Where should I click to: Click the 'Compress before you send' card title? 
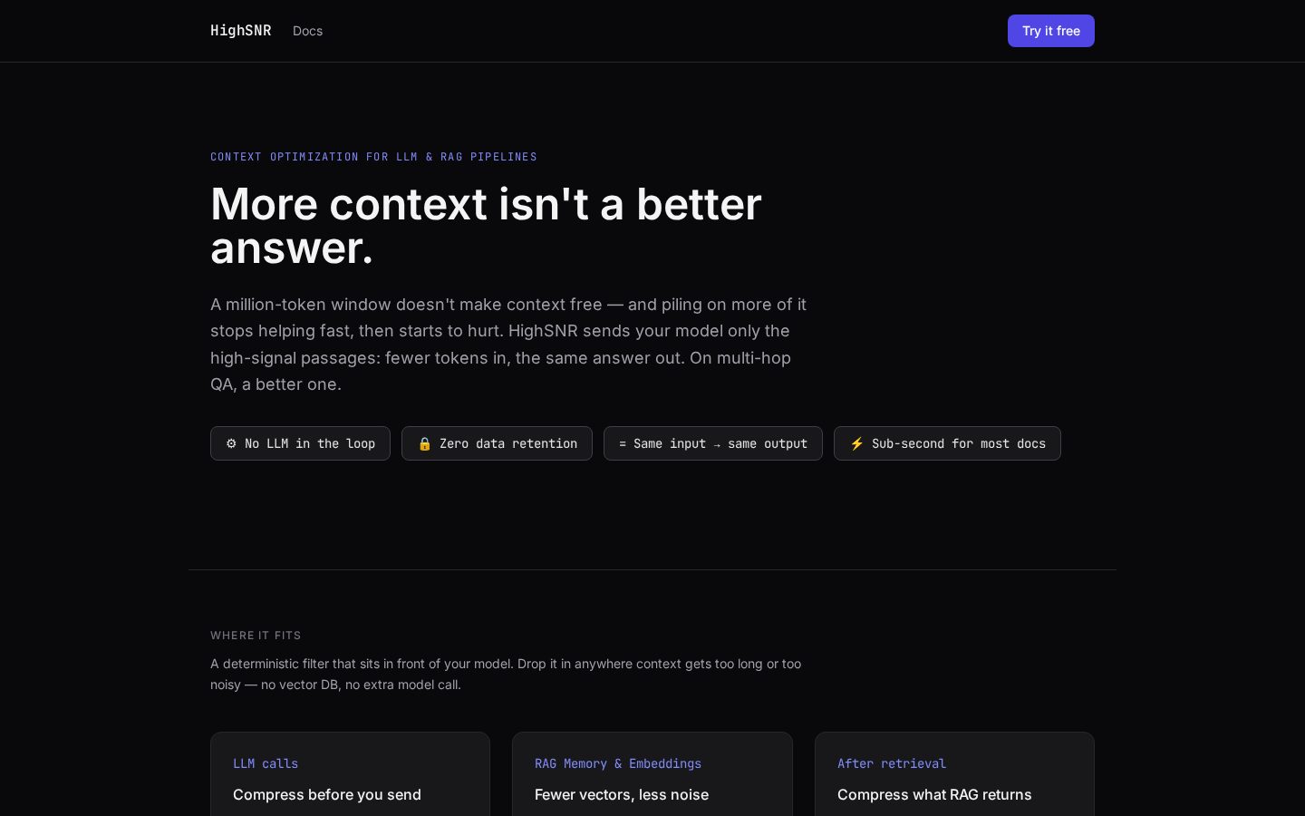click(327, 794)
